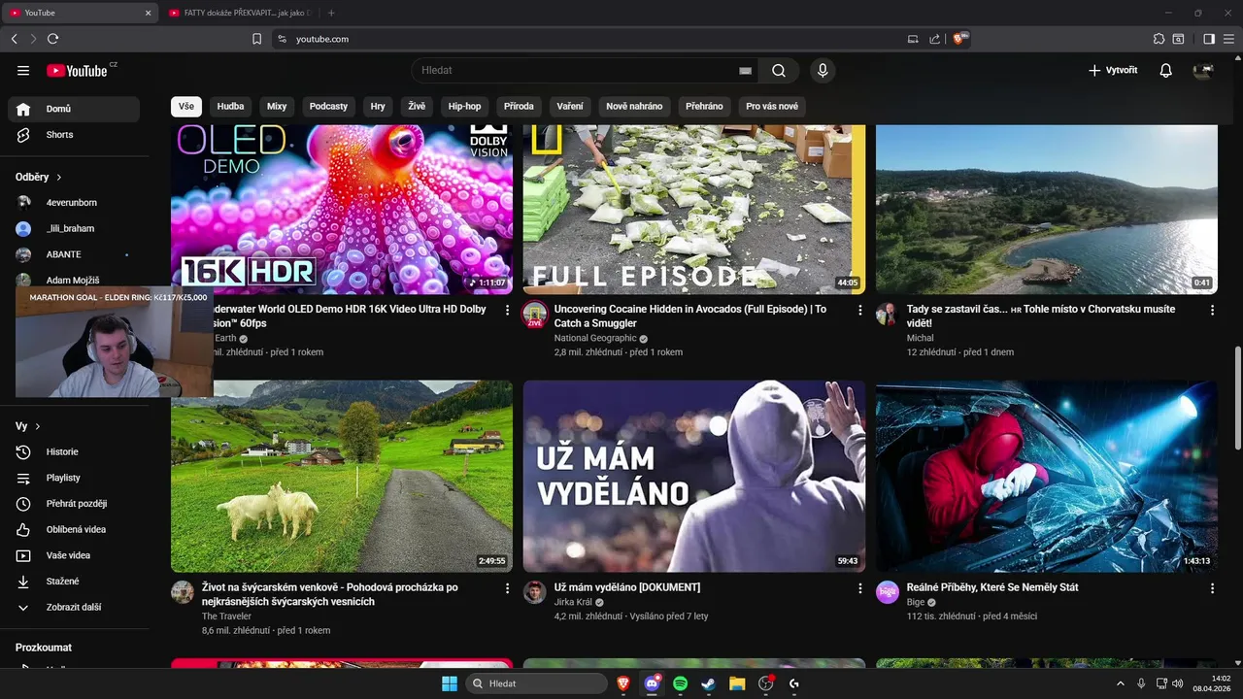Select the Živě filter chip
The image size is (1243, 699).
[417, 107]
